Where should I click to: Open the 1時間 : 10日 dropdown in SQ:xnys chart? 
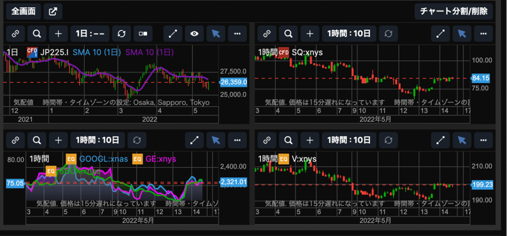click(x=348, y=34)
